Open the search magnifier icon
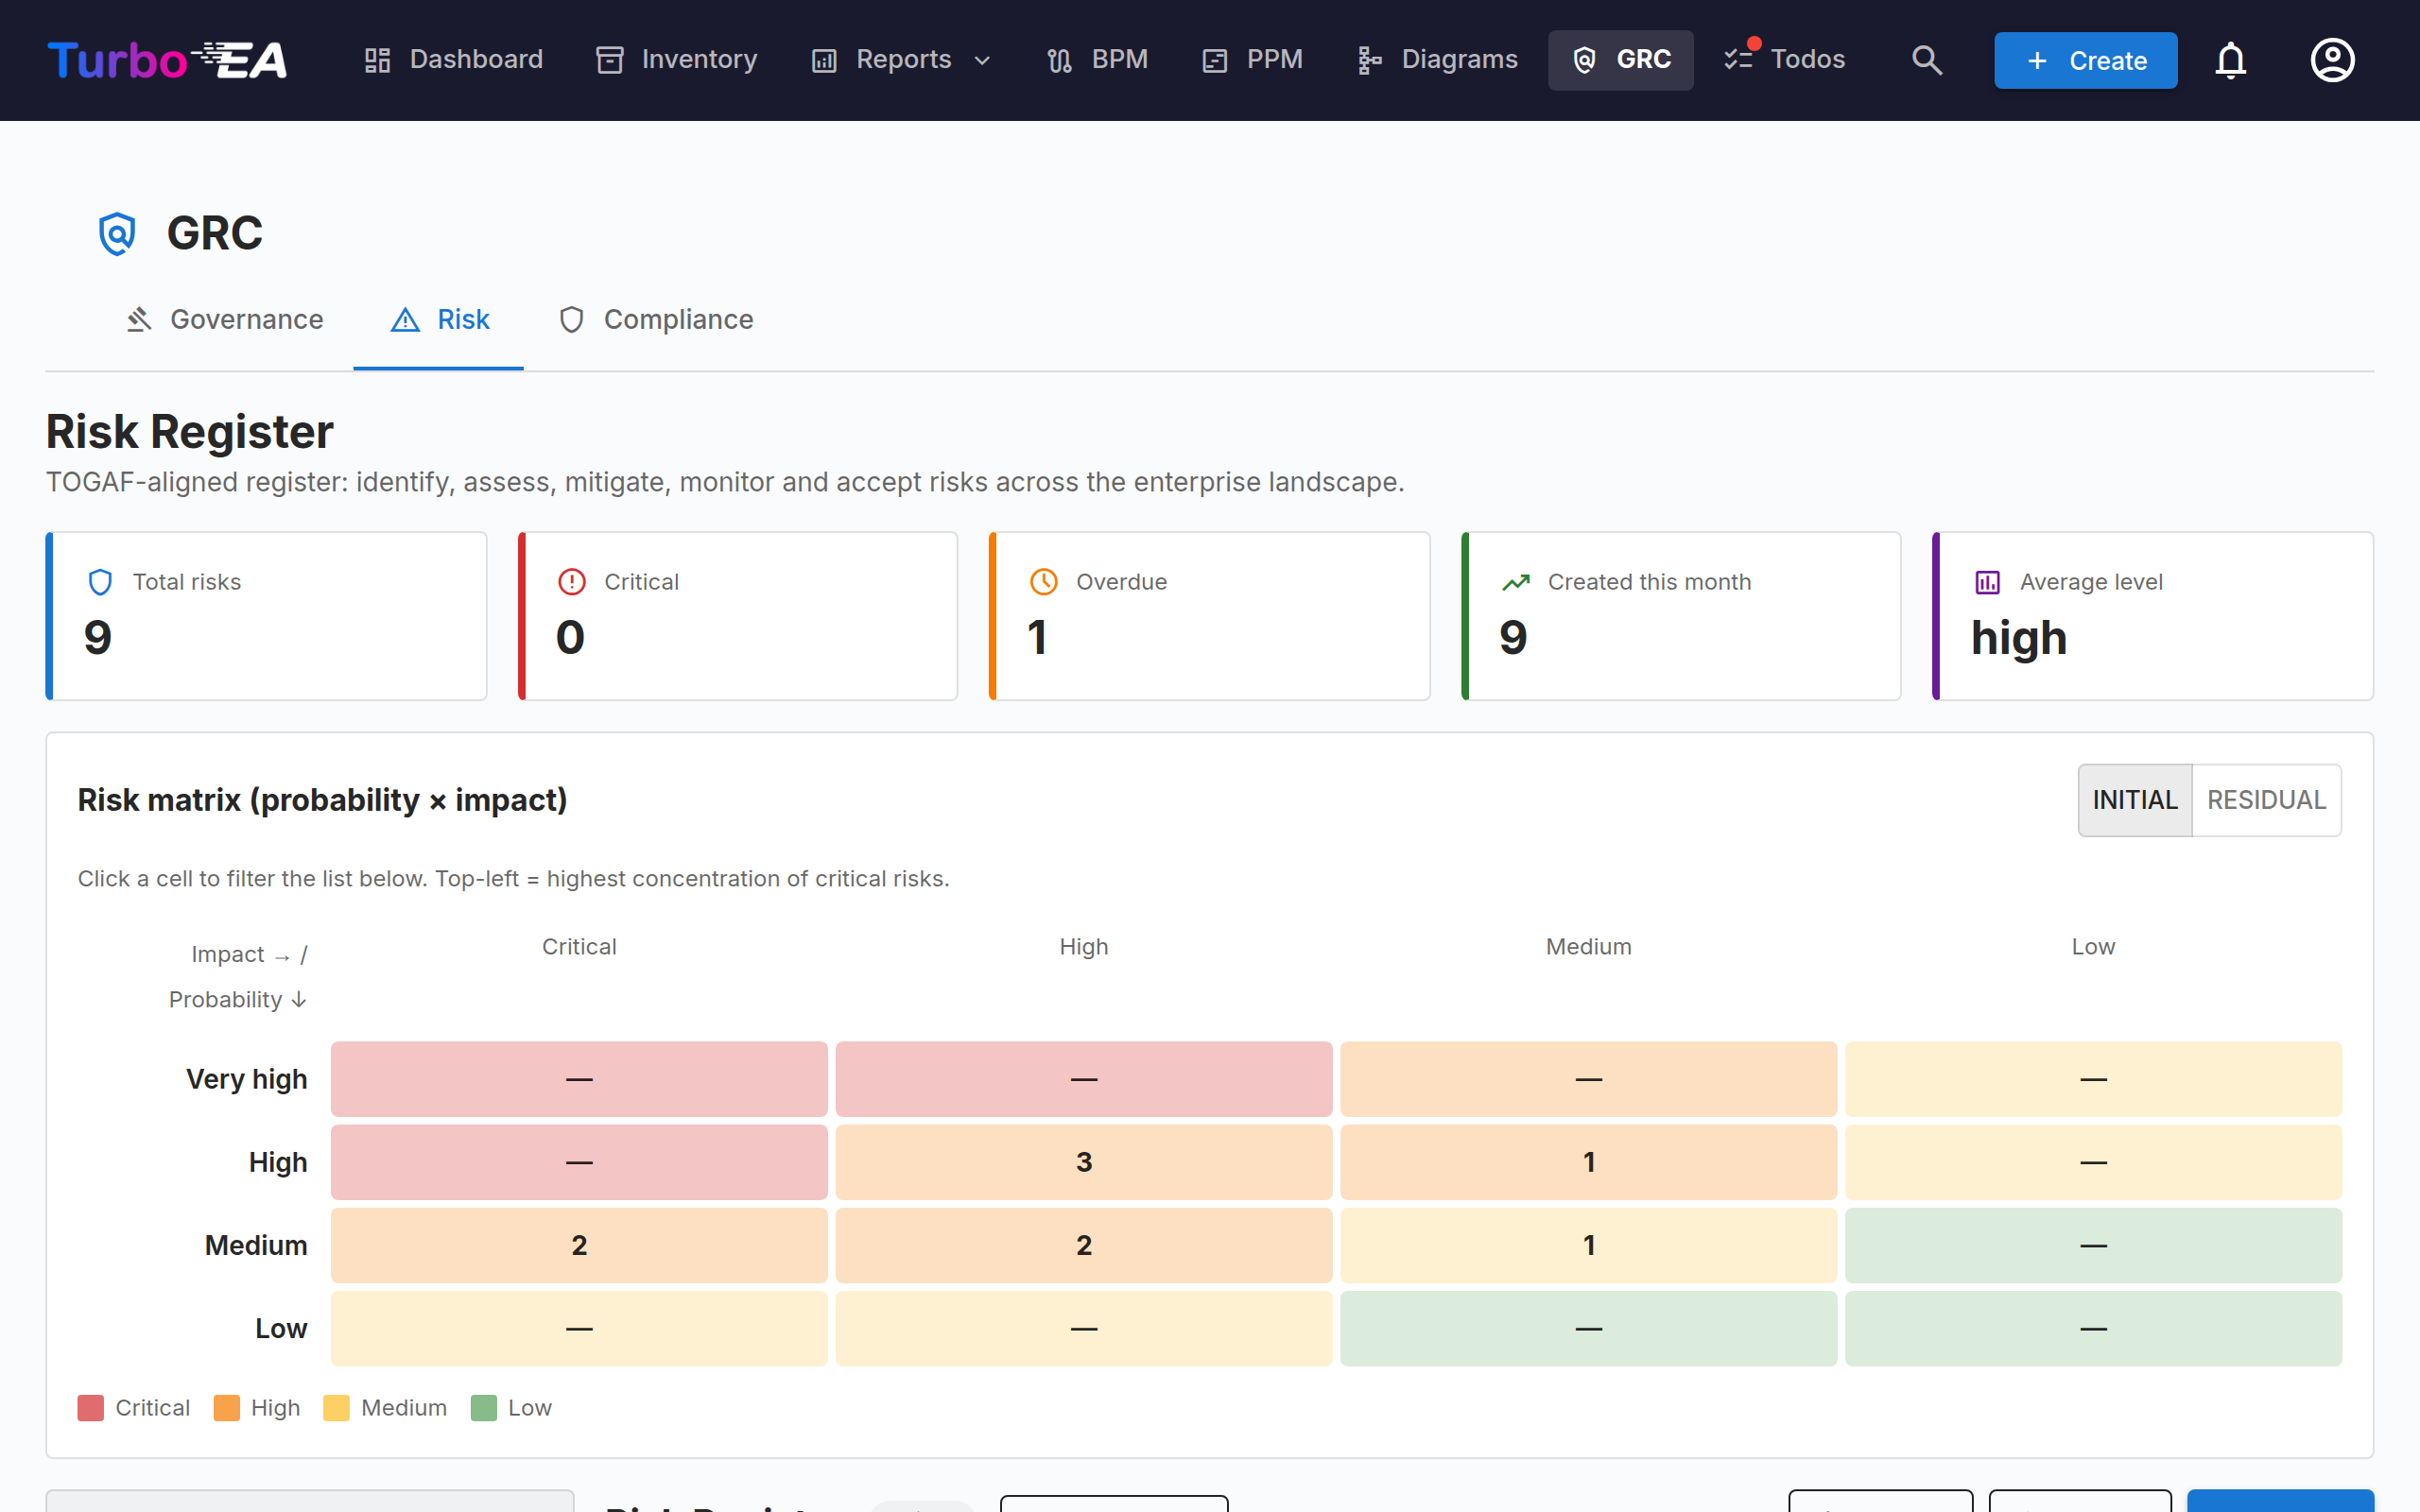This screenshot has width=2420, height=1512. coord(1926,60)
